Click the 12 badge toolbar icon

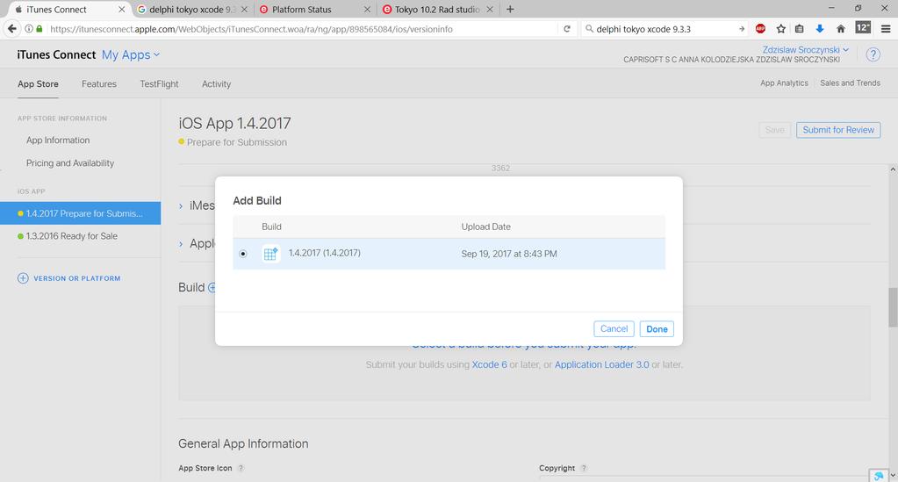(863, 27)
